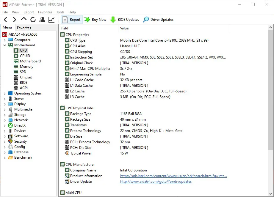Image resolution: width=274 pixels, height=197 pixels.
Task: Open BIOS Updates from toolbar
Action: click(125, 20)
